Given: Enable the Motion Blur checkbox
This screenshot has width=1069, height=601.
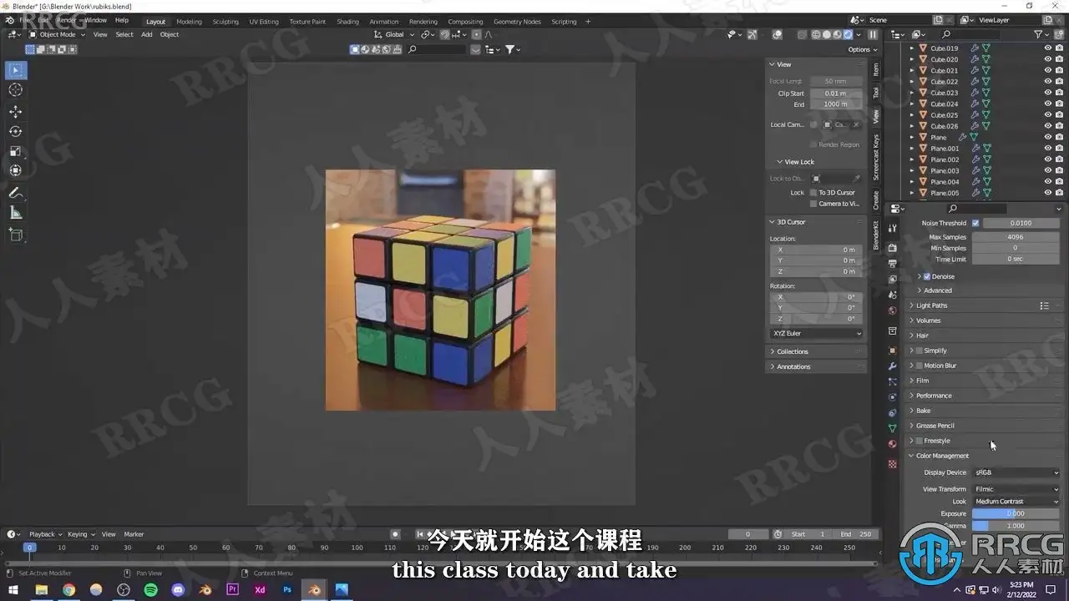Looking at the screenshot, I should (920, 366).
